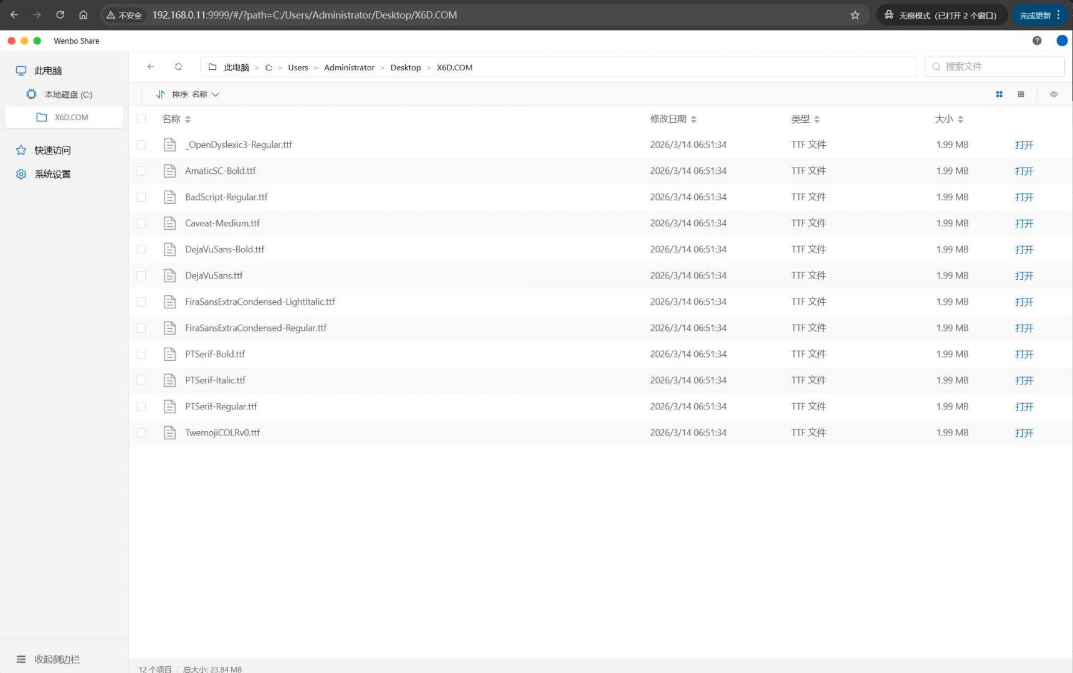Navigate to Desktop in the breadcrumb
This screenshot has height=673, width=1073.
pyautogui.click(x=405, y=67)
